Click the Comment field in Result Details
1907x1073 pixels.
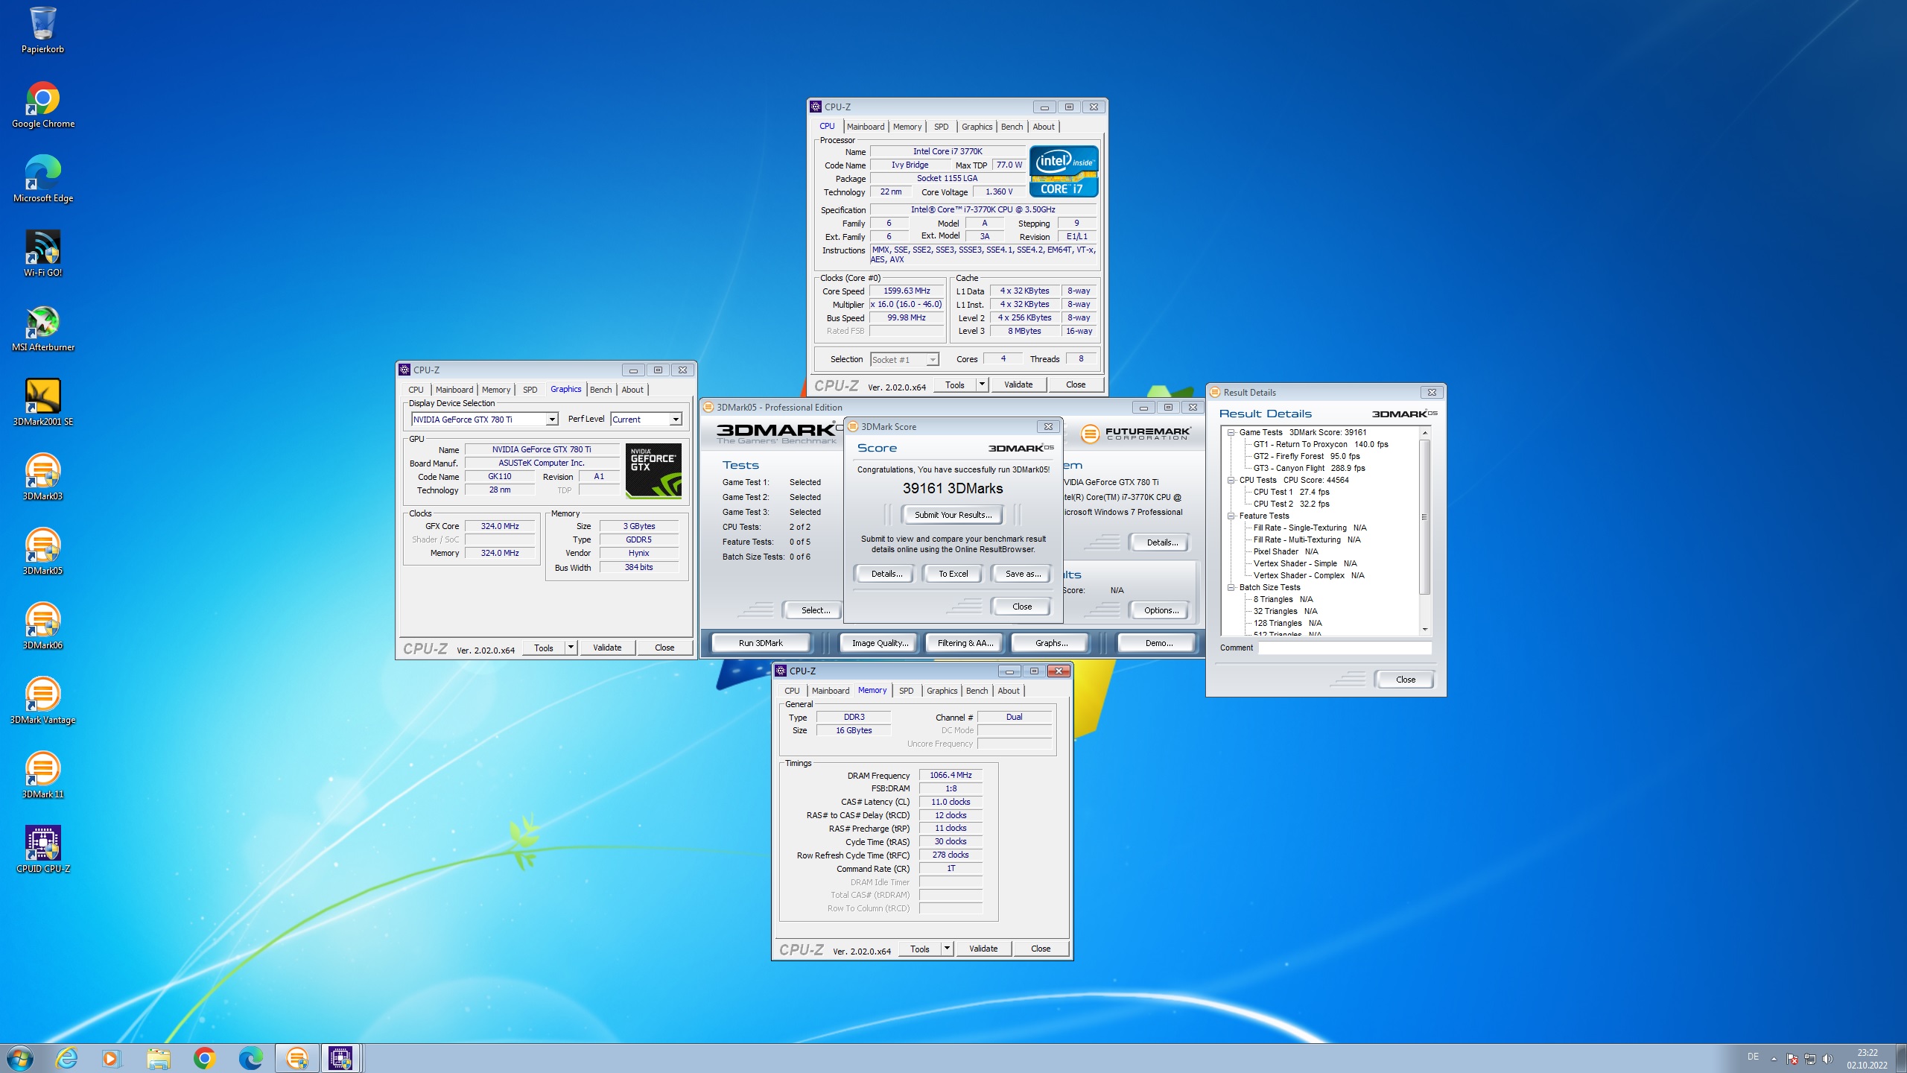[1344, 648]
